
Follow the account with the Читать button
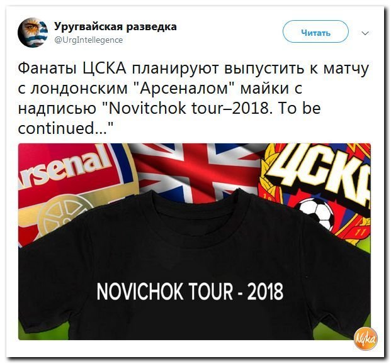tap(315, 32)
